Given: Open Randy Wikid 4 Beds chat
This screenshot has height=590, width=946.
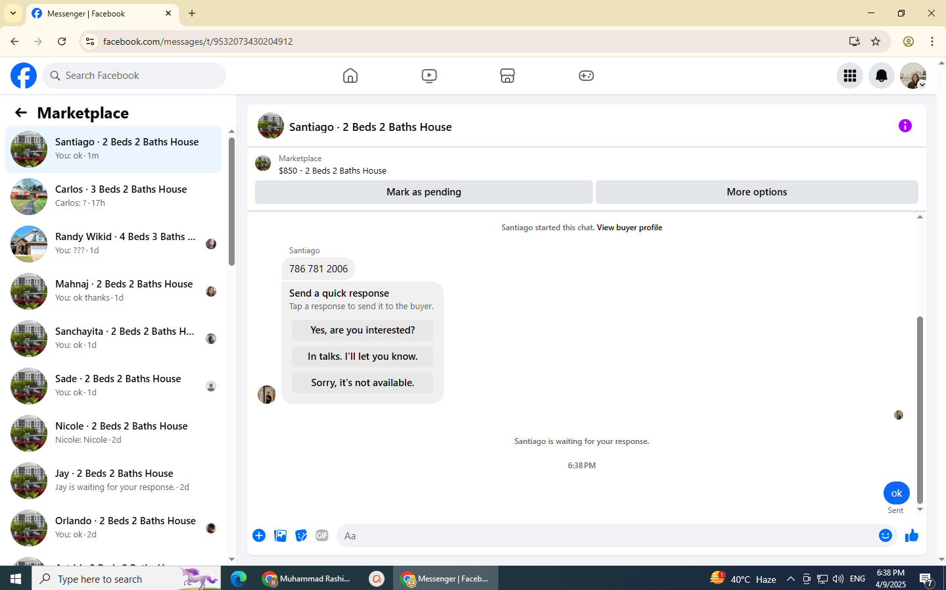Looking at the screenshot, I should pos(113,244).
